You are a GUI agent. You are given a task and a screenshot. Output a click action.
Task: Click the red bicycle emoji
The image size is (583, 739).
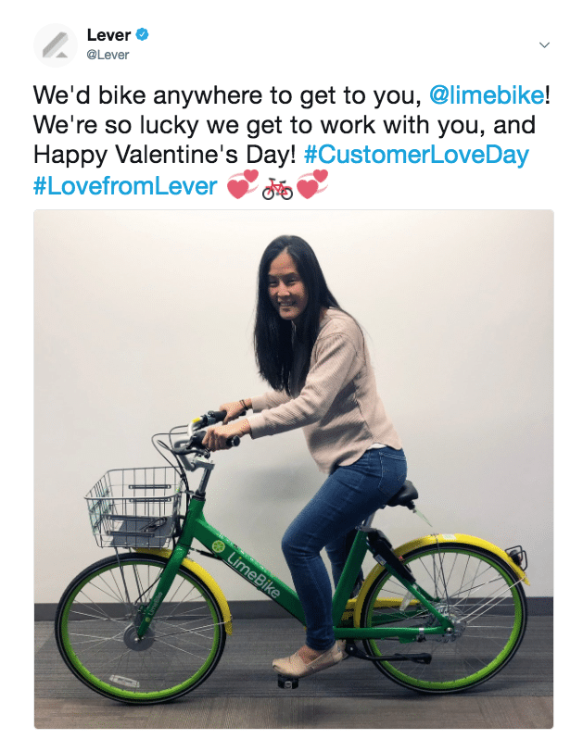click(278, 189)
